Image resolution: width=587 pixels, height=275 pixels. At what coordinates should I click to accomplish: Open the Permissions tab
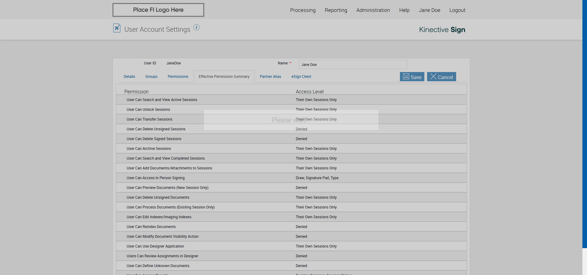pos(178,77)
